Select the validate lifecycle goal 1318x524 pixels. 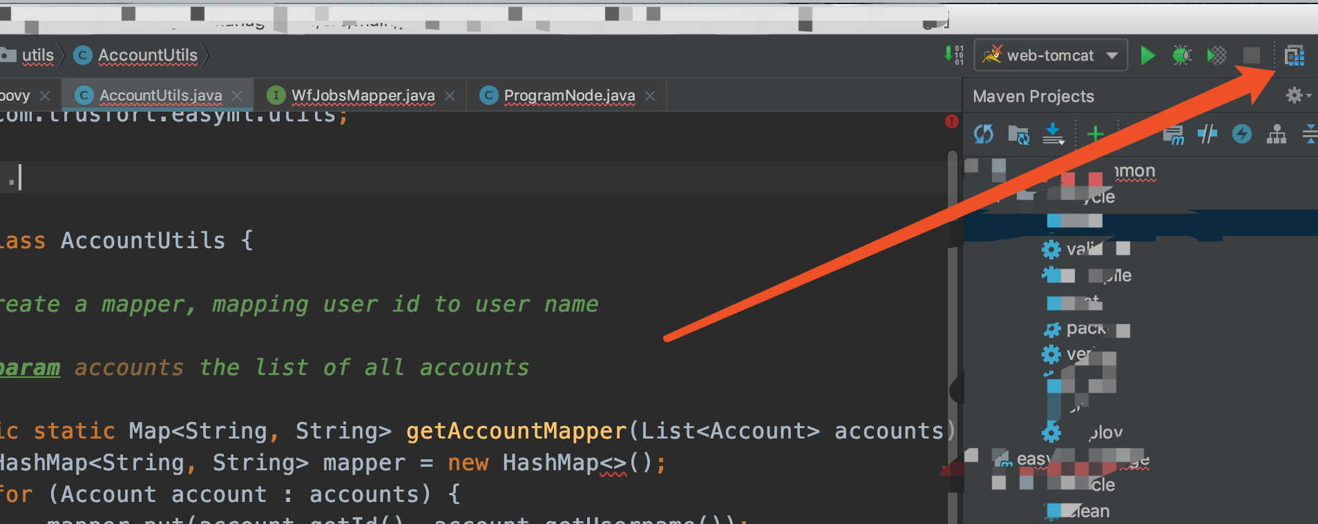point(1085,249)
